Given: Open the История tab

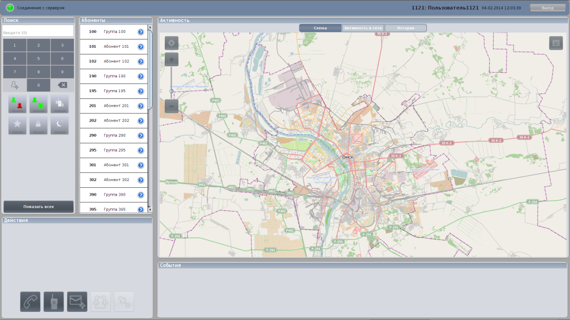Looking at the screenshot, I should pos(405,28).
